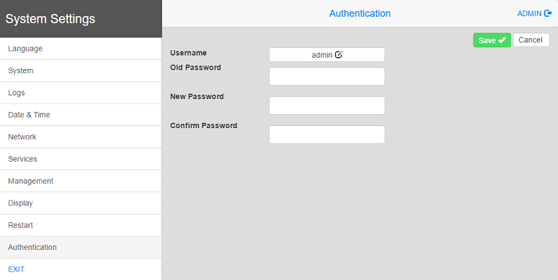Go to Logs in the sidebar
Screen dimensions: 558x280
[81, 93]
